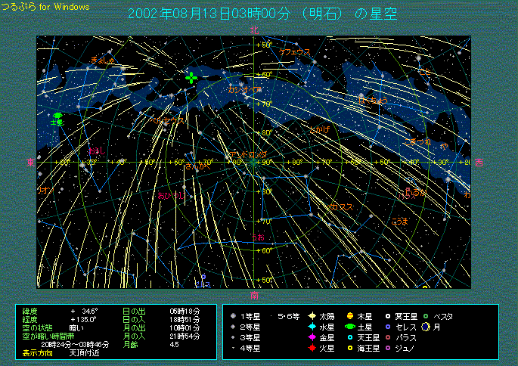Click the Neptune icon in the legend

[x=351, y=348]
